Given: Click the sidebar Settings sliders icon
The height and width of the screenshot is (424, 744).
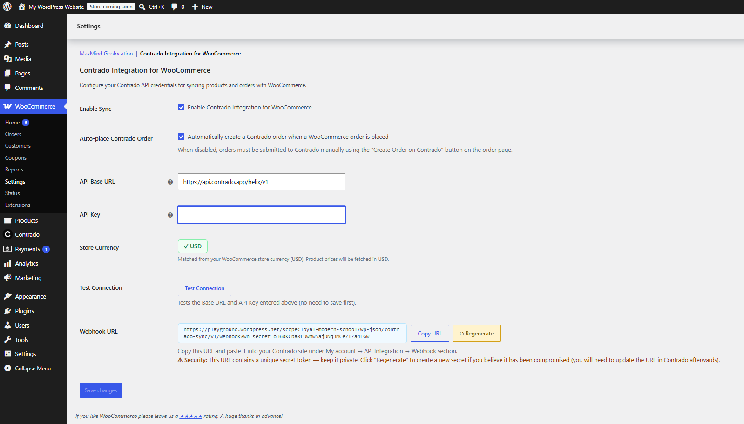Looking at the screenshot, I should tap(7, 354).
